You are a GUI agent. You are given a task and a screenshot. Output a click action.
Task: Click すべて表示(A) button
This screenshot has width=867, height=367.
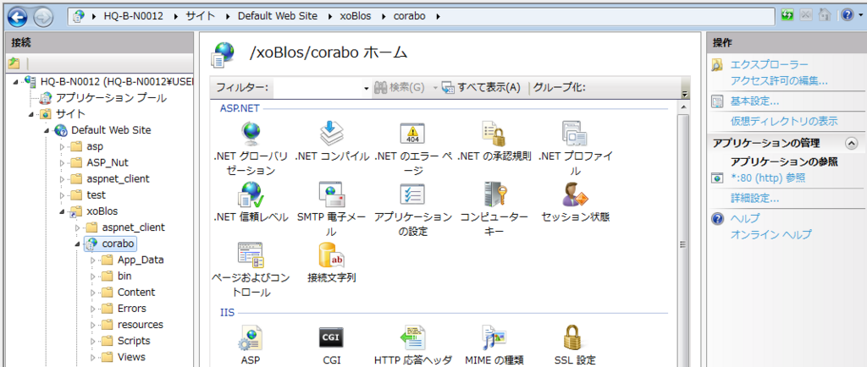tap(481, 88)
